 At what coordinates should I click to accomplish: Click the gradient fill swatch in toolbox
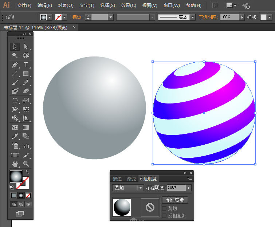16,176
